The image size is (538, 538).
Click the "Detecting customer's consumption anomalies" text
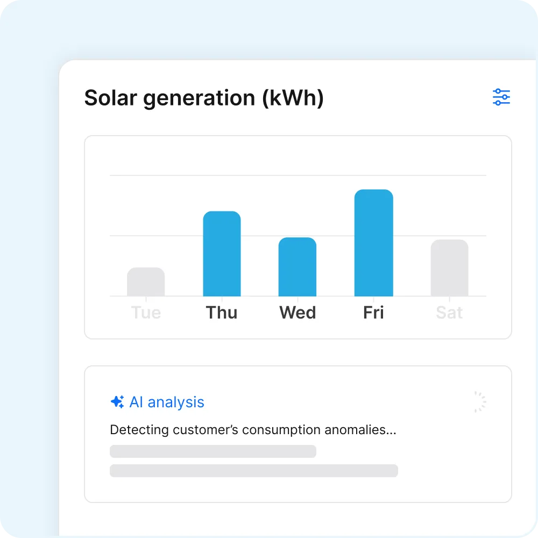click(x=253, y=430)
